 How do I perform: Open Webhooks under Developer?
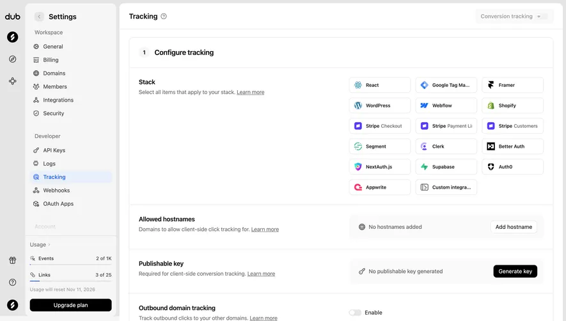71,191
